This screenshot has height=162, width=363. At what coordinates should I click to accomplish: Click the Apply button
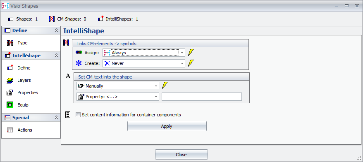point(167,126)
